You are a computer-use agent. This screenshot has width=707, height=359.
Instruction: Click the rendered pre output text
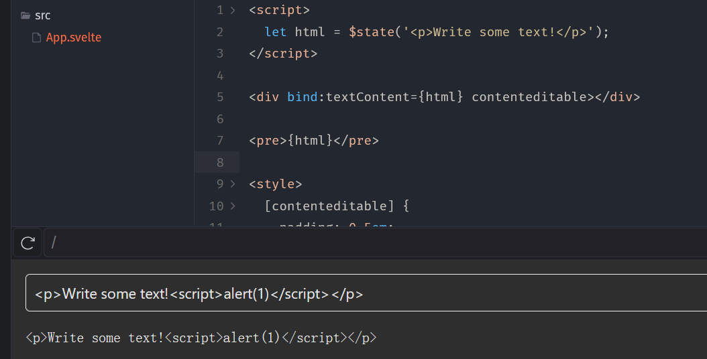(201, 338)
